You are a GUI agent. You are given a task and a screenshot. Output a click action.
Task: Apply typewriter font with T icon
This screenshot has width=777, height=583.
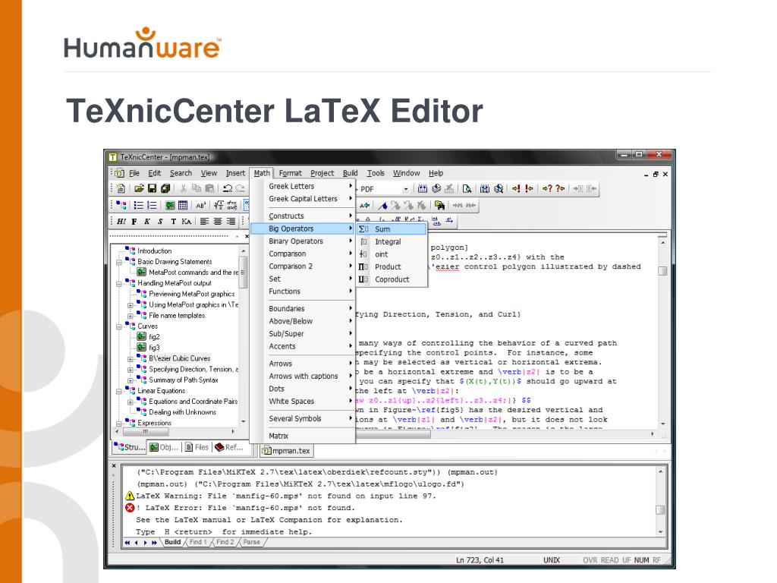click(x=174, y=222)
